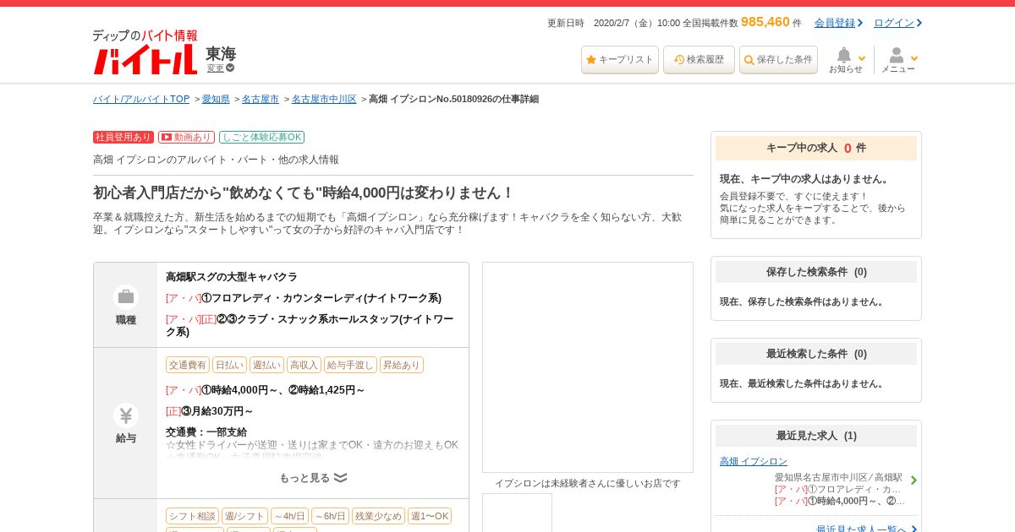Open the 名古屋市中川区 breadcrumb link
1015x532 pixels.
click(324, 99)
